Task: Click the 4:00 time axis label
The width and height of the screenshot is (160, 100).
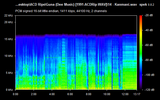Action: click(52, 94)
